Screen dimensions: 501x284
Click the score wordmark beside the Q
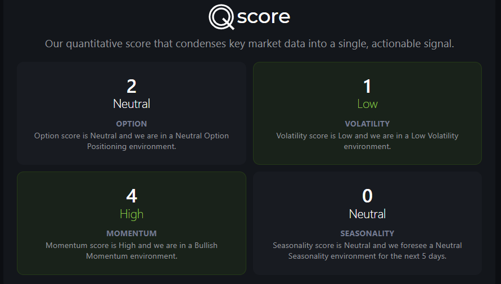[x=264, y=17]
